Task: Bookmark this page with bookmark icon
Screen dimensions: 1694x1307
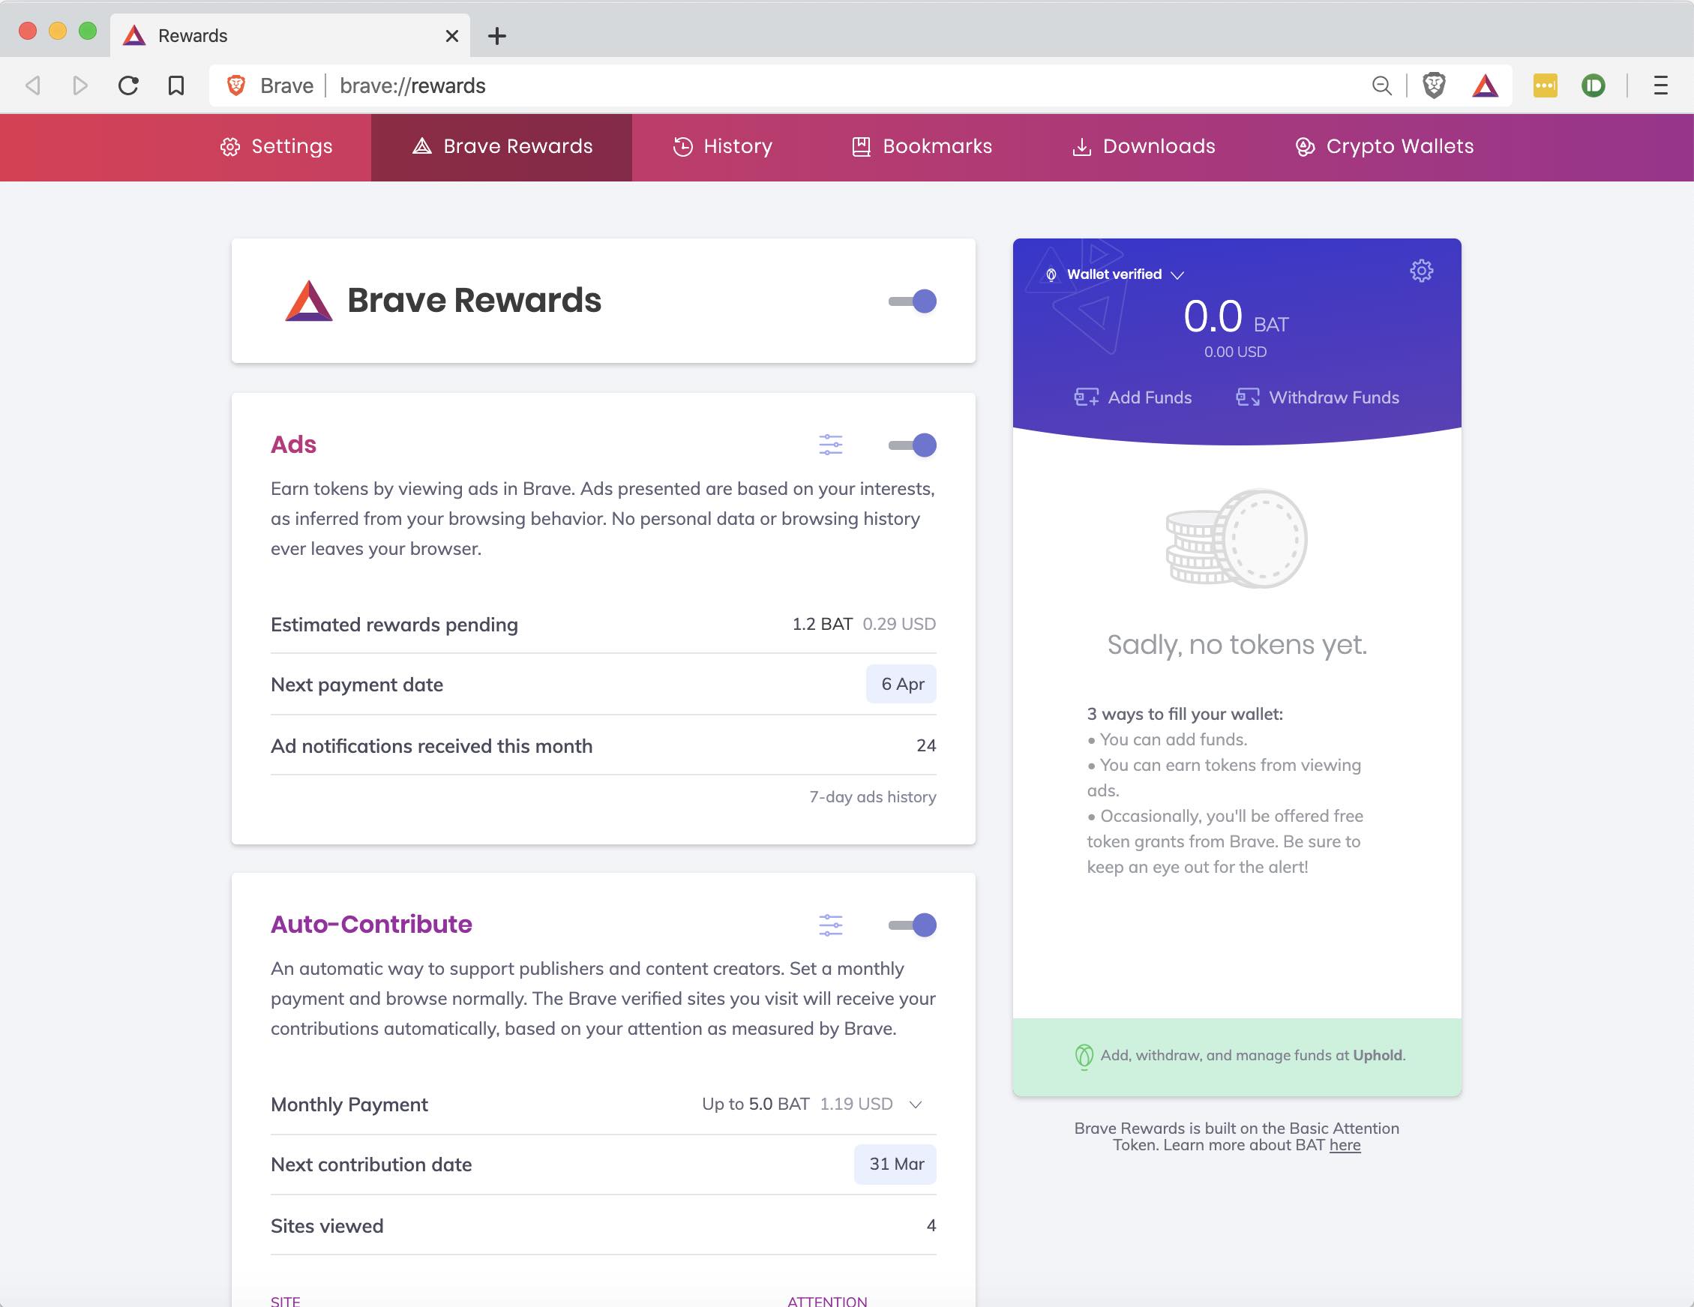Action: pos(176,85)
